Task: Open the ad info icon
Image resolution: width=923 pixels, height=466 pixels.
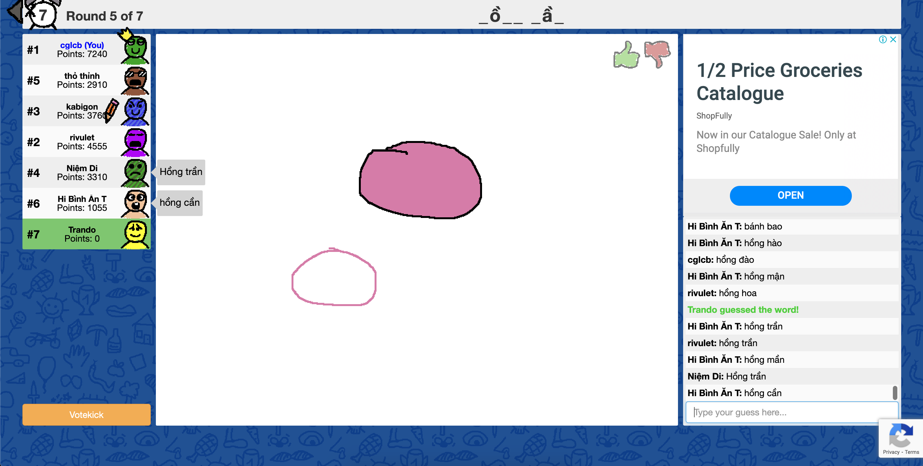Action: 883,39
